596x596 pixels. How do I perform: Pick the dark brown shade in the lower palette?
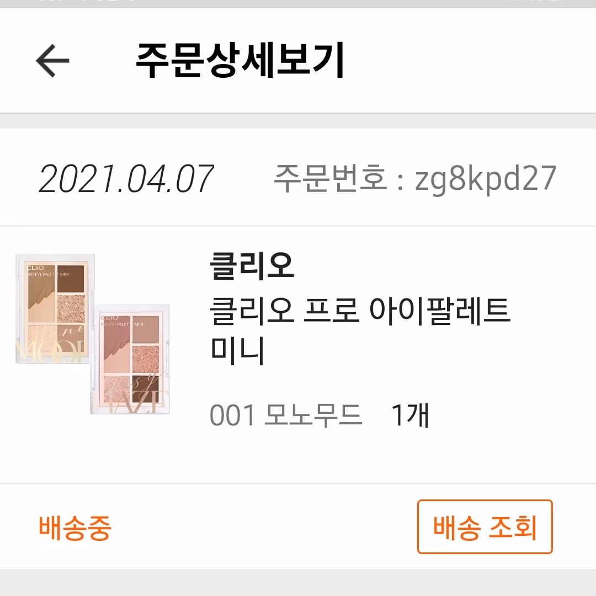tap(146, 389)
